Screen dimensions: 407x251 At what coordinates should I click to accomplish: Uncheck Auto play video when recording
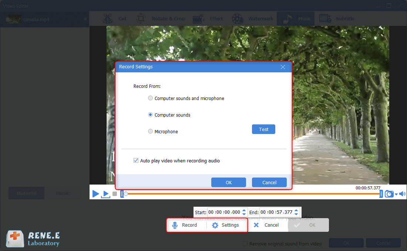(136, 161)
